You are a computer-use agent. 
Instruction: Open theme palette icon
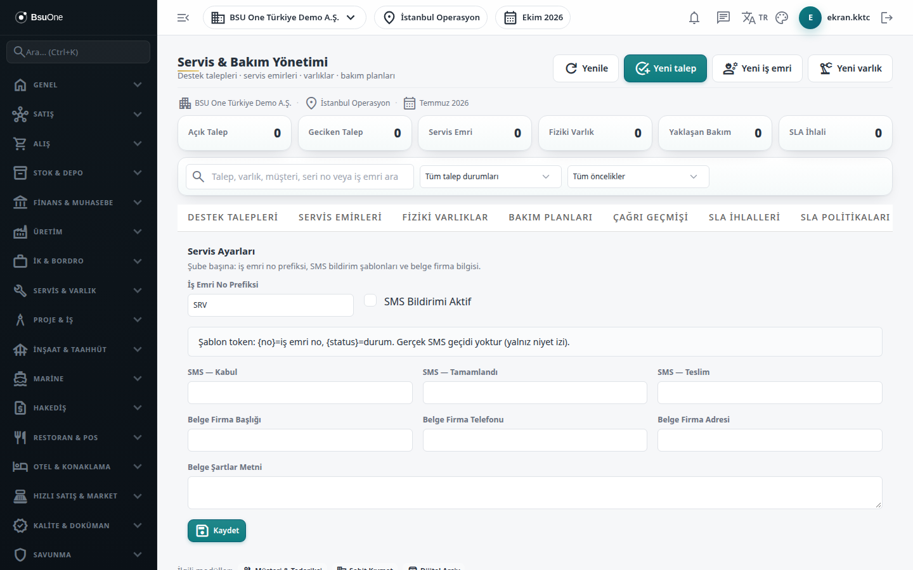coord(782,18)
